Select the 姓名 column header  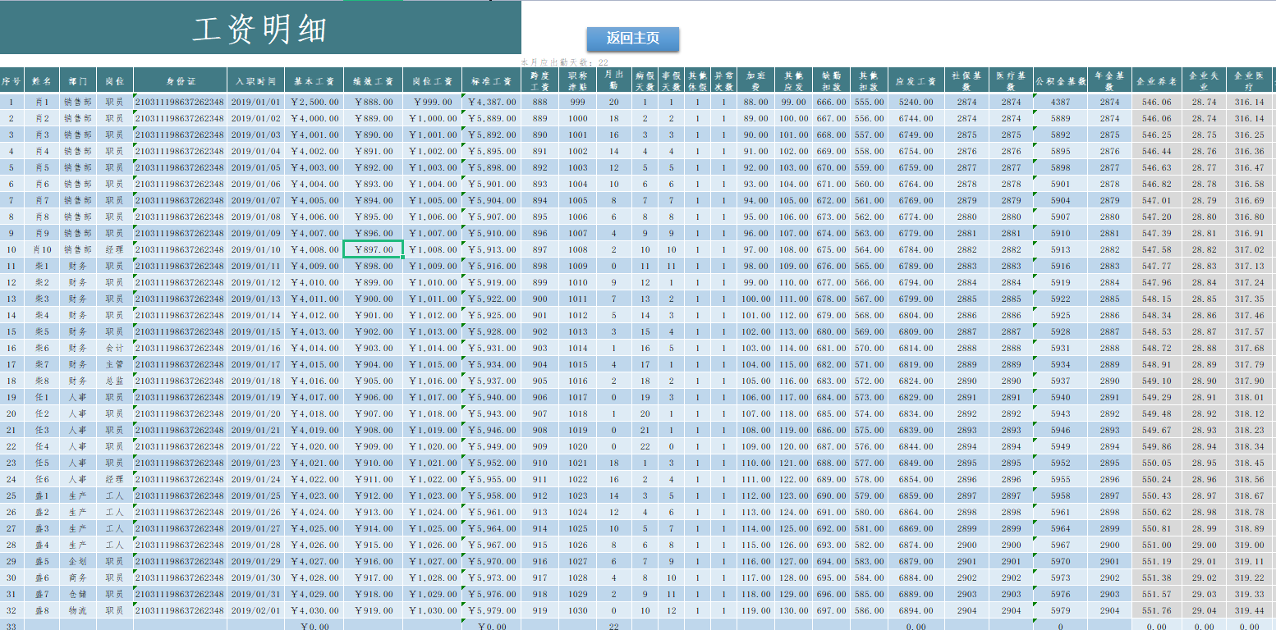click(42, 81)
